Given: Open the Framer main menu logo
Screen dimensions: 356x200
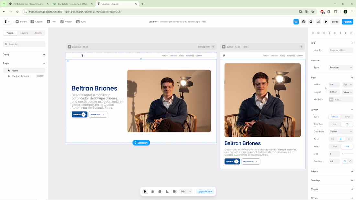Looking at the screenshot, I should pos(7,22).
